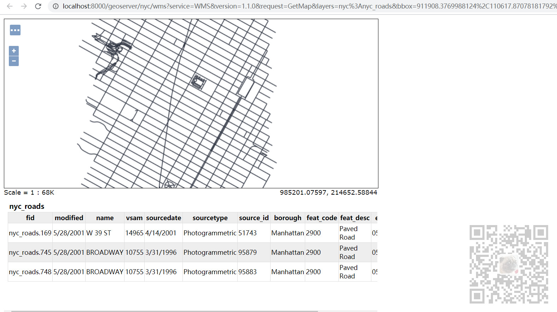This screenshot has height=312, width=557.
Task: Click the mouse coordinates readout
Action: (329, 193)
